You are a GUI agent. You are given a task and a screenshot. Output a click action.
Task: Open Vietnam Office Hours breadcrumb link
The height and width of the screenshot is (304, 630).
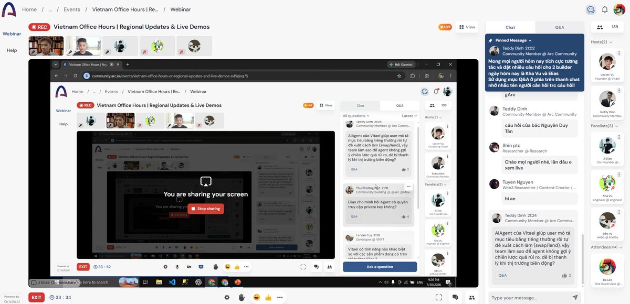(125, 9)
